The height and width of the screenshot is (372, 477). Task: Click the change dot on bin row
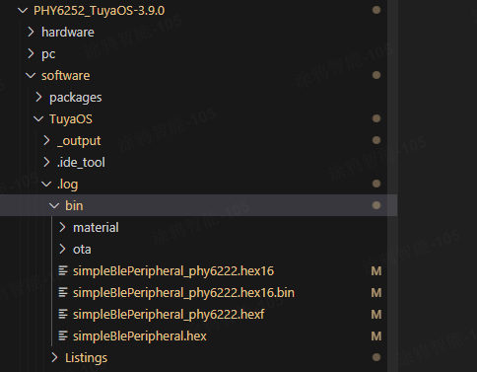[x=376, y=205]
